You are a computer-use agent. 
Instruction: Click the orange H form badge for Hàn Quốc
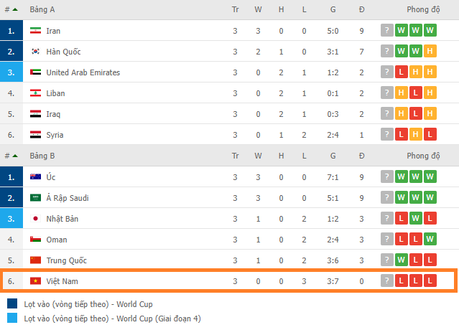(430, 51)
